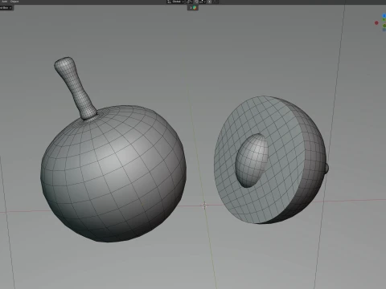Image resolution: width=386 pixels, height=289 pixels.
Task: Click the colorful overlay icon below header
Action: (x=195, y=8)
